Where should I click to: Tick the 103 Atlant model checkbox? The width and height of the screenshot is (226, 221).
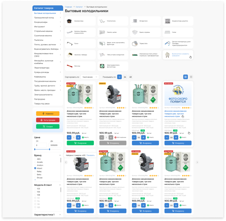[x=35, y=189]
